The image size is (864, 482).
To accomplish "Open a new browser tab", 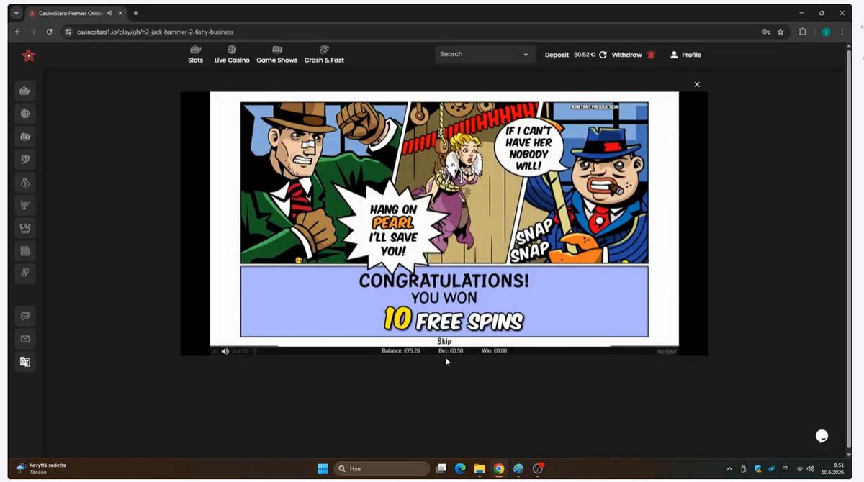I will 136,13.
